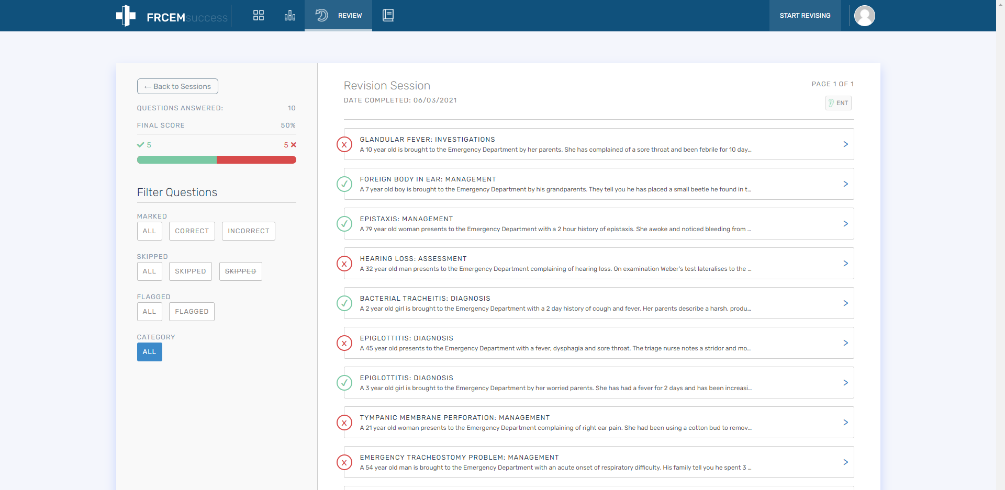Open the user profile avatar
Viewport: 1005px width, 490px height.
point(865,16)
